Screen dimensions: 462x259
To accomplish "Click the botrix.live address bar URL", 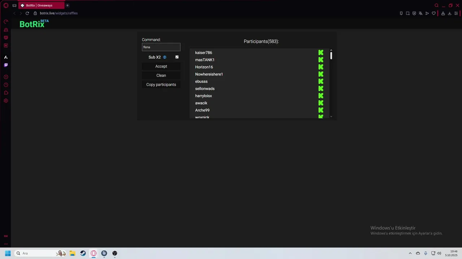I will point(58,13).
